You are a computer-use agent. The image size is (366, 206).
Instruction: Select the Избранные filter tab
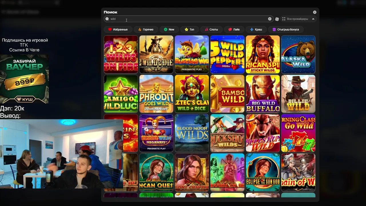pyautogui.click(x=118, y=29)
